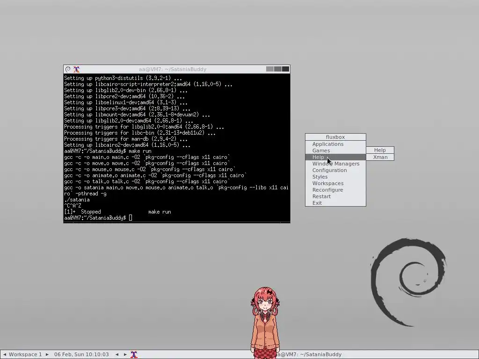Image resolution: width=479 pixels, height=359 pixels.
Task: Minimize the terminal window
Action: tap(270, 69)
